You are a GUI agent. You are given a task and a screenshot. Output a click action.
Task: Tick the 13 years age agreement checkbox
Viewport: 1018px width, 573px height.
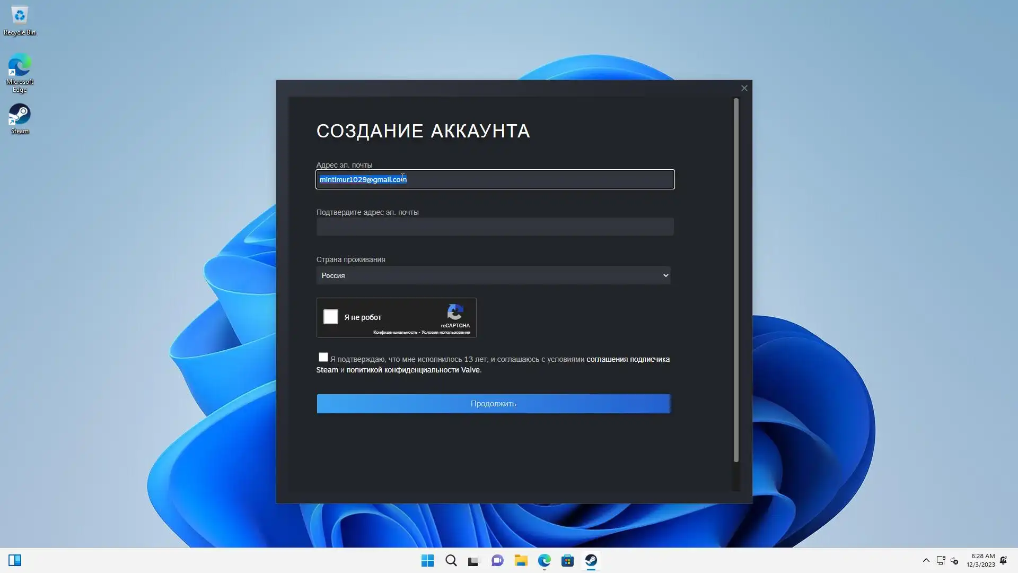tap(323, 357)
